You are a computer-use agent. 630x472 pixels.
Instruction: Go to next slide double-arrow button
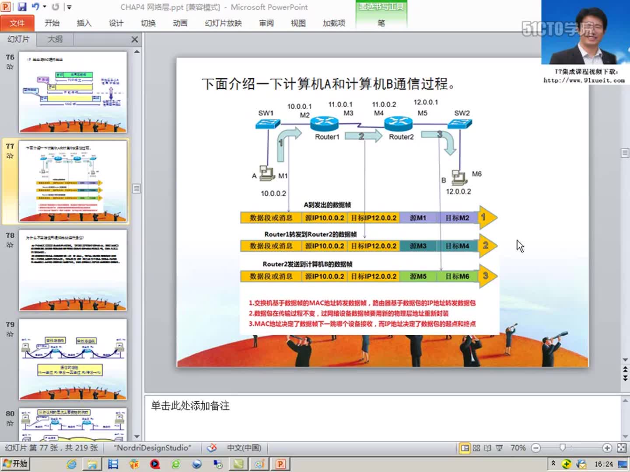[625, 378]
